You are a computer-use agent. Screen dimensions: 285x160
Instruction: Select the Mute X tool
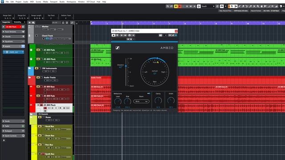coord(254,6)
